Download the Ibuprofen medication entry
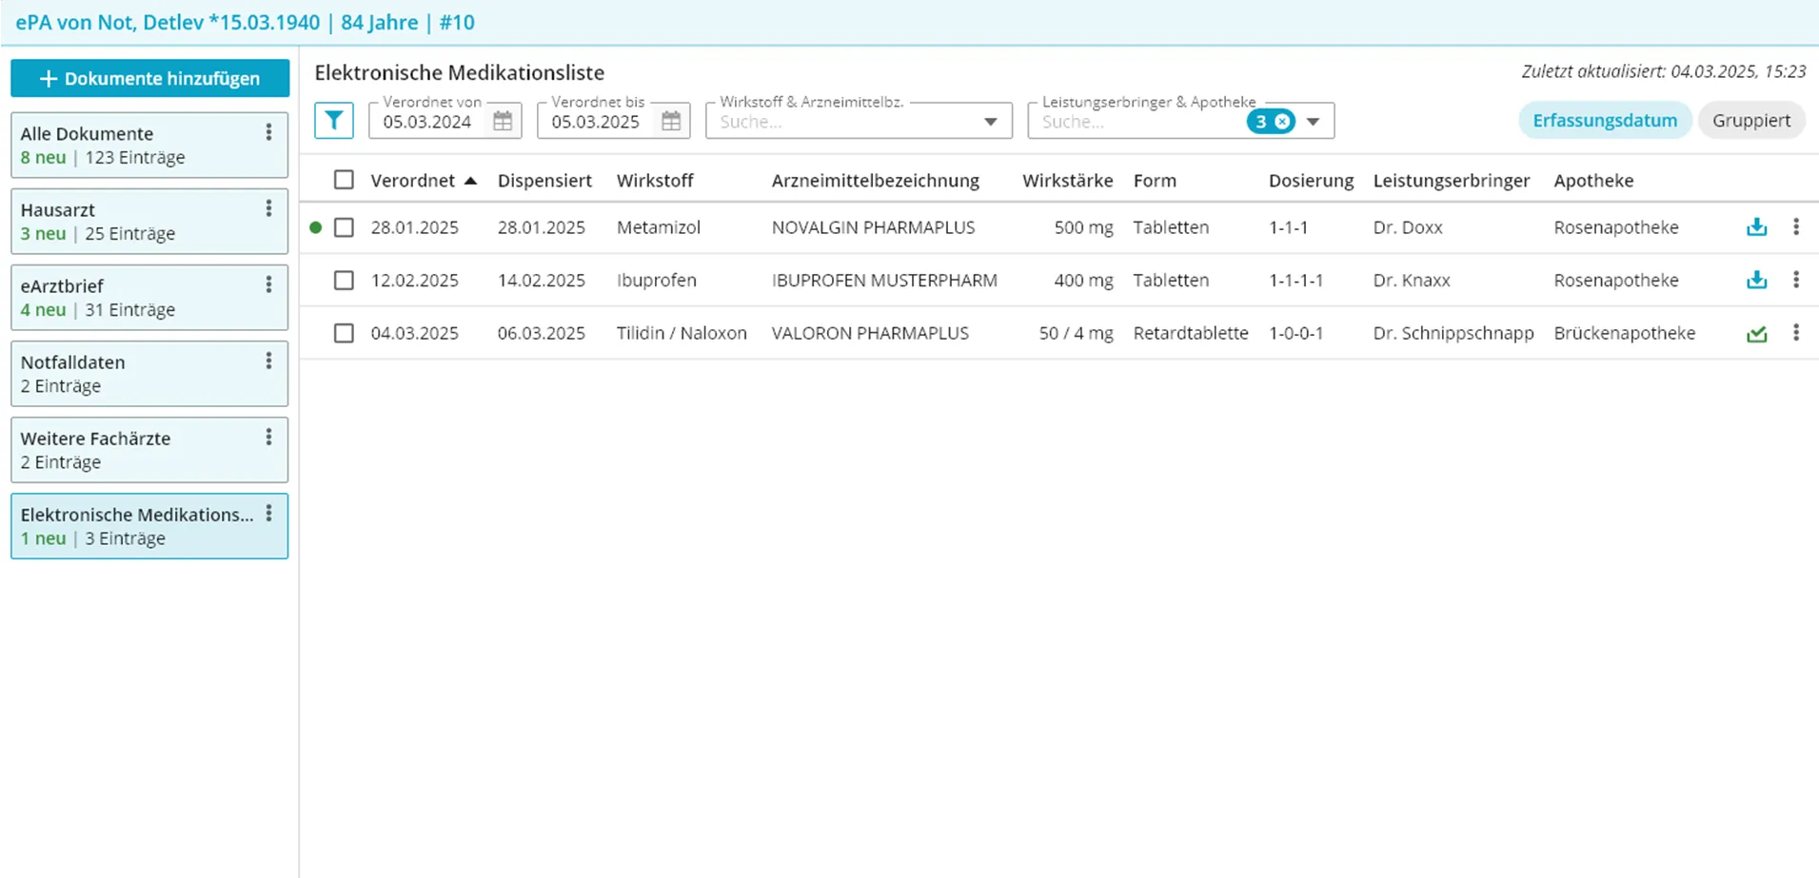 [1756, 281]
